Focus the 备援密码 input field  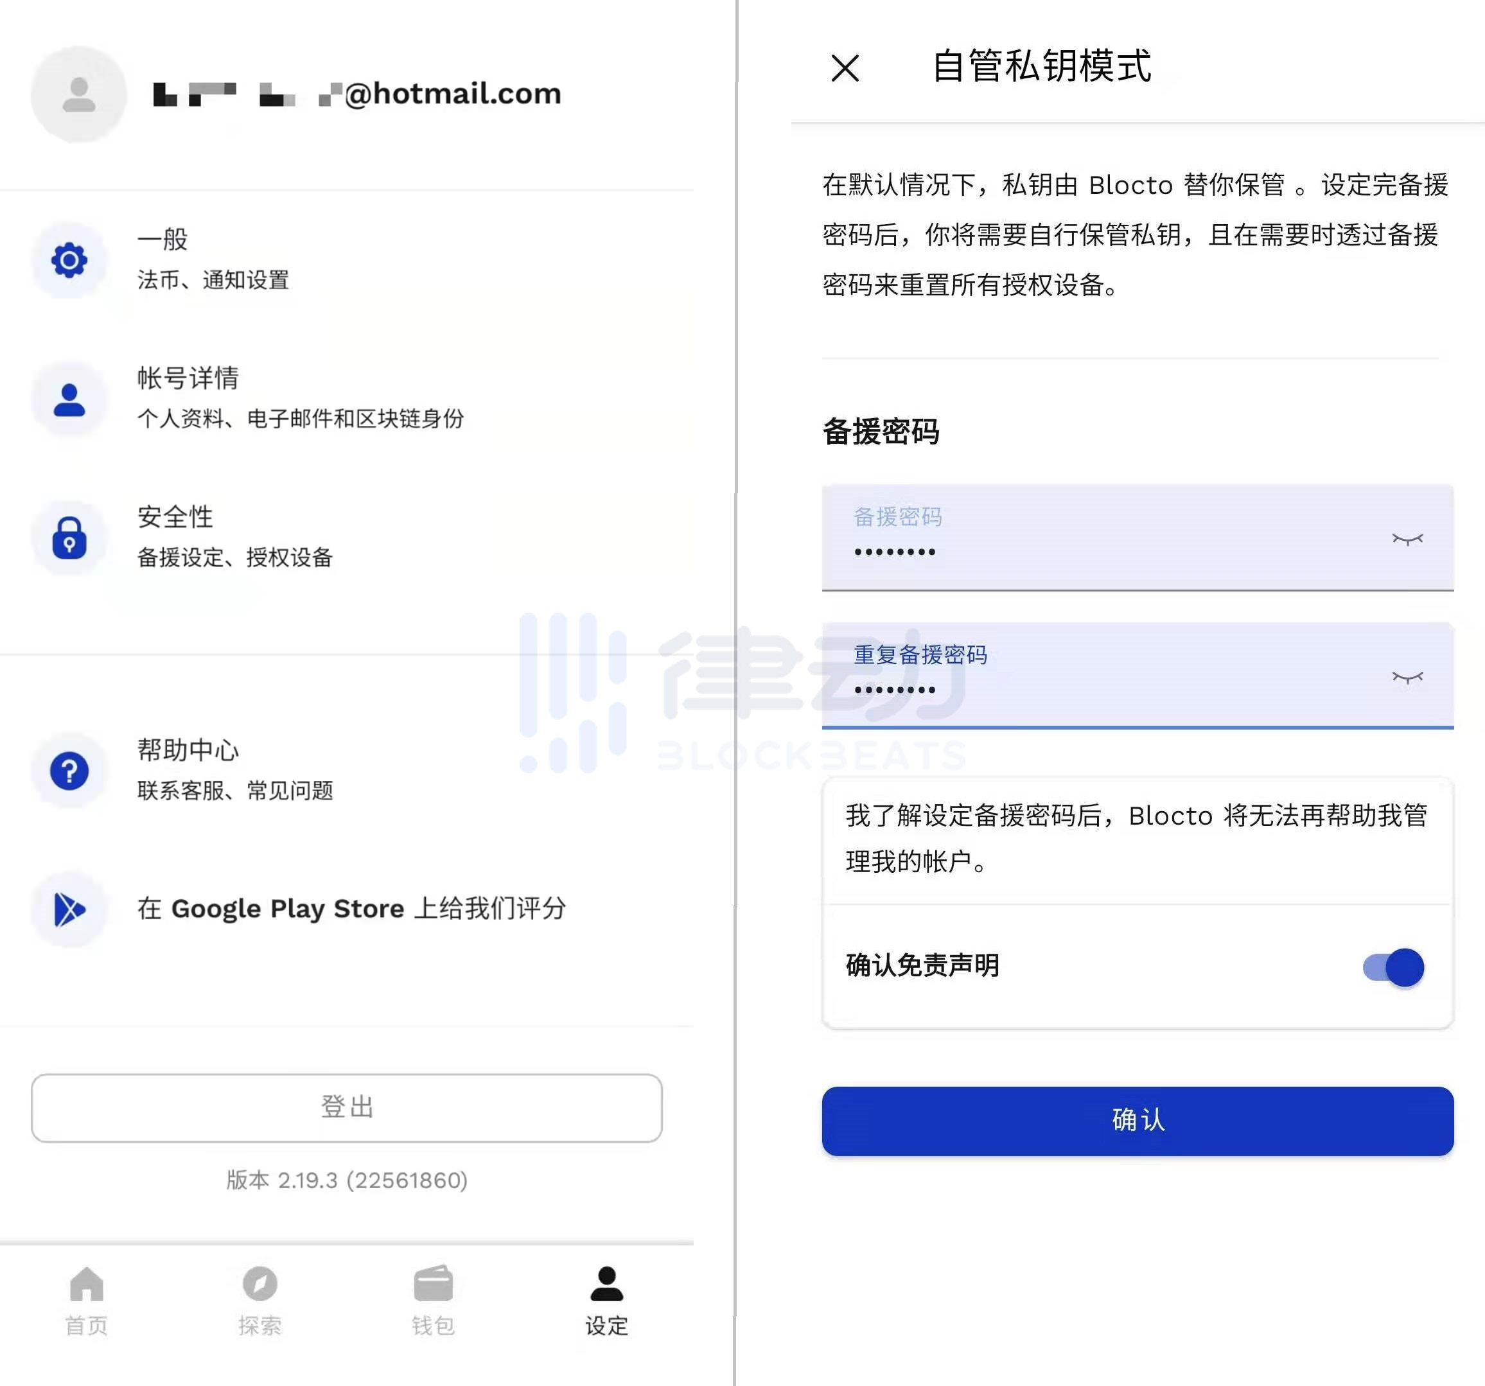pyautogui.click(x=1137, y=538)
